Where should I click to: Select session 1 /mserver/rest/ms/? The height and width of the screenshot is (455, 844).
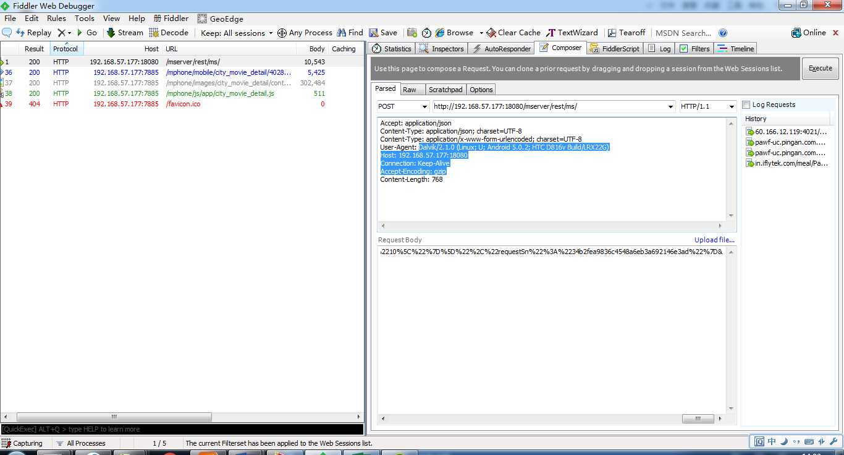(x=182, y=62)
